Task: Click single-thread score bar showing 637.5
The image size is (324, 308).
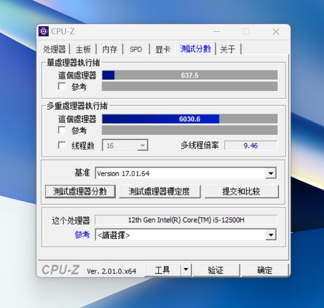Action: (x=189, y=75)
